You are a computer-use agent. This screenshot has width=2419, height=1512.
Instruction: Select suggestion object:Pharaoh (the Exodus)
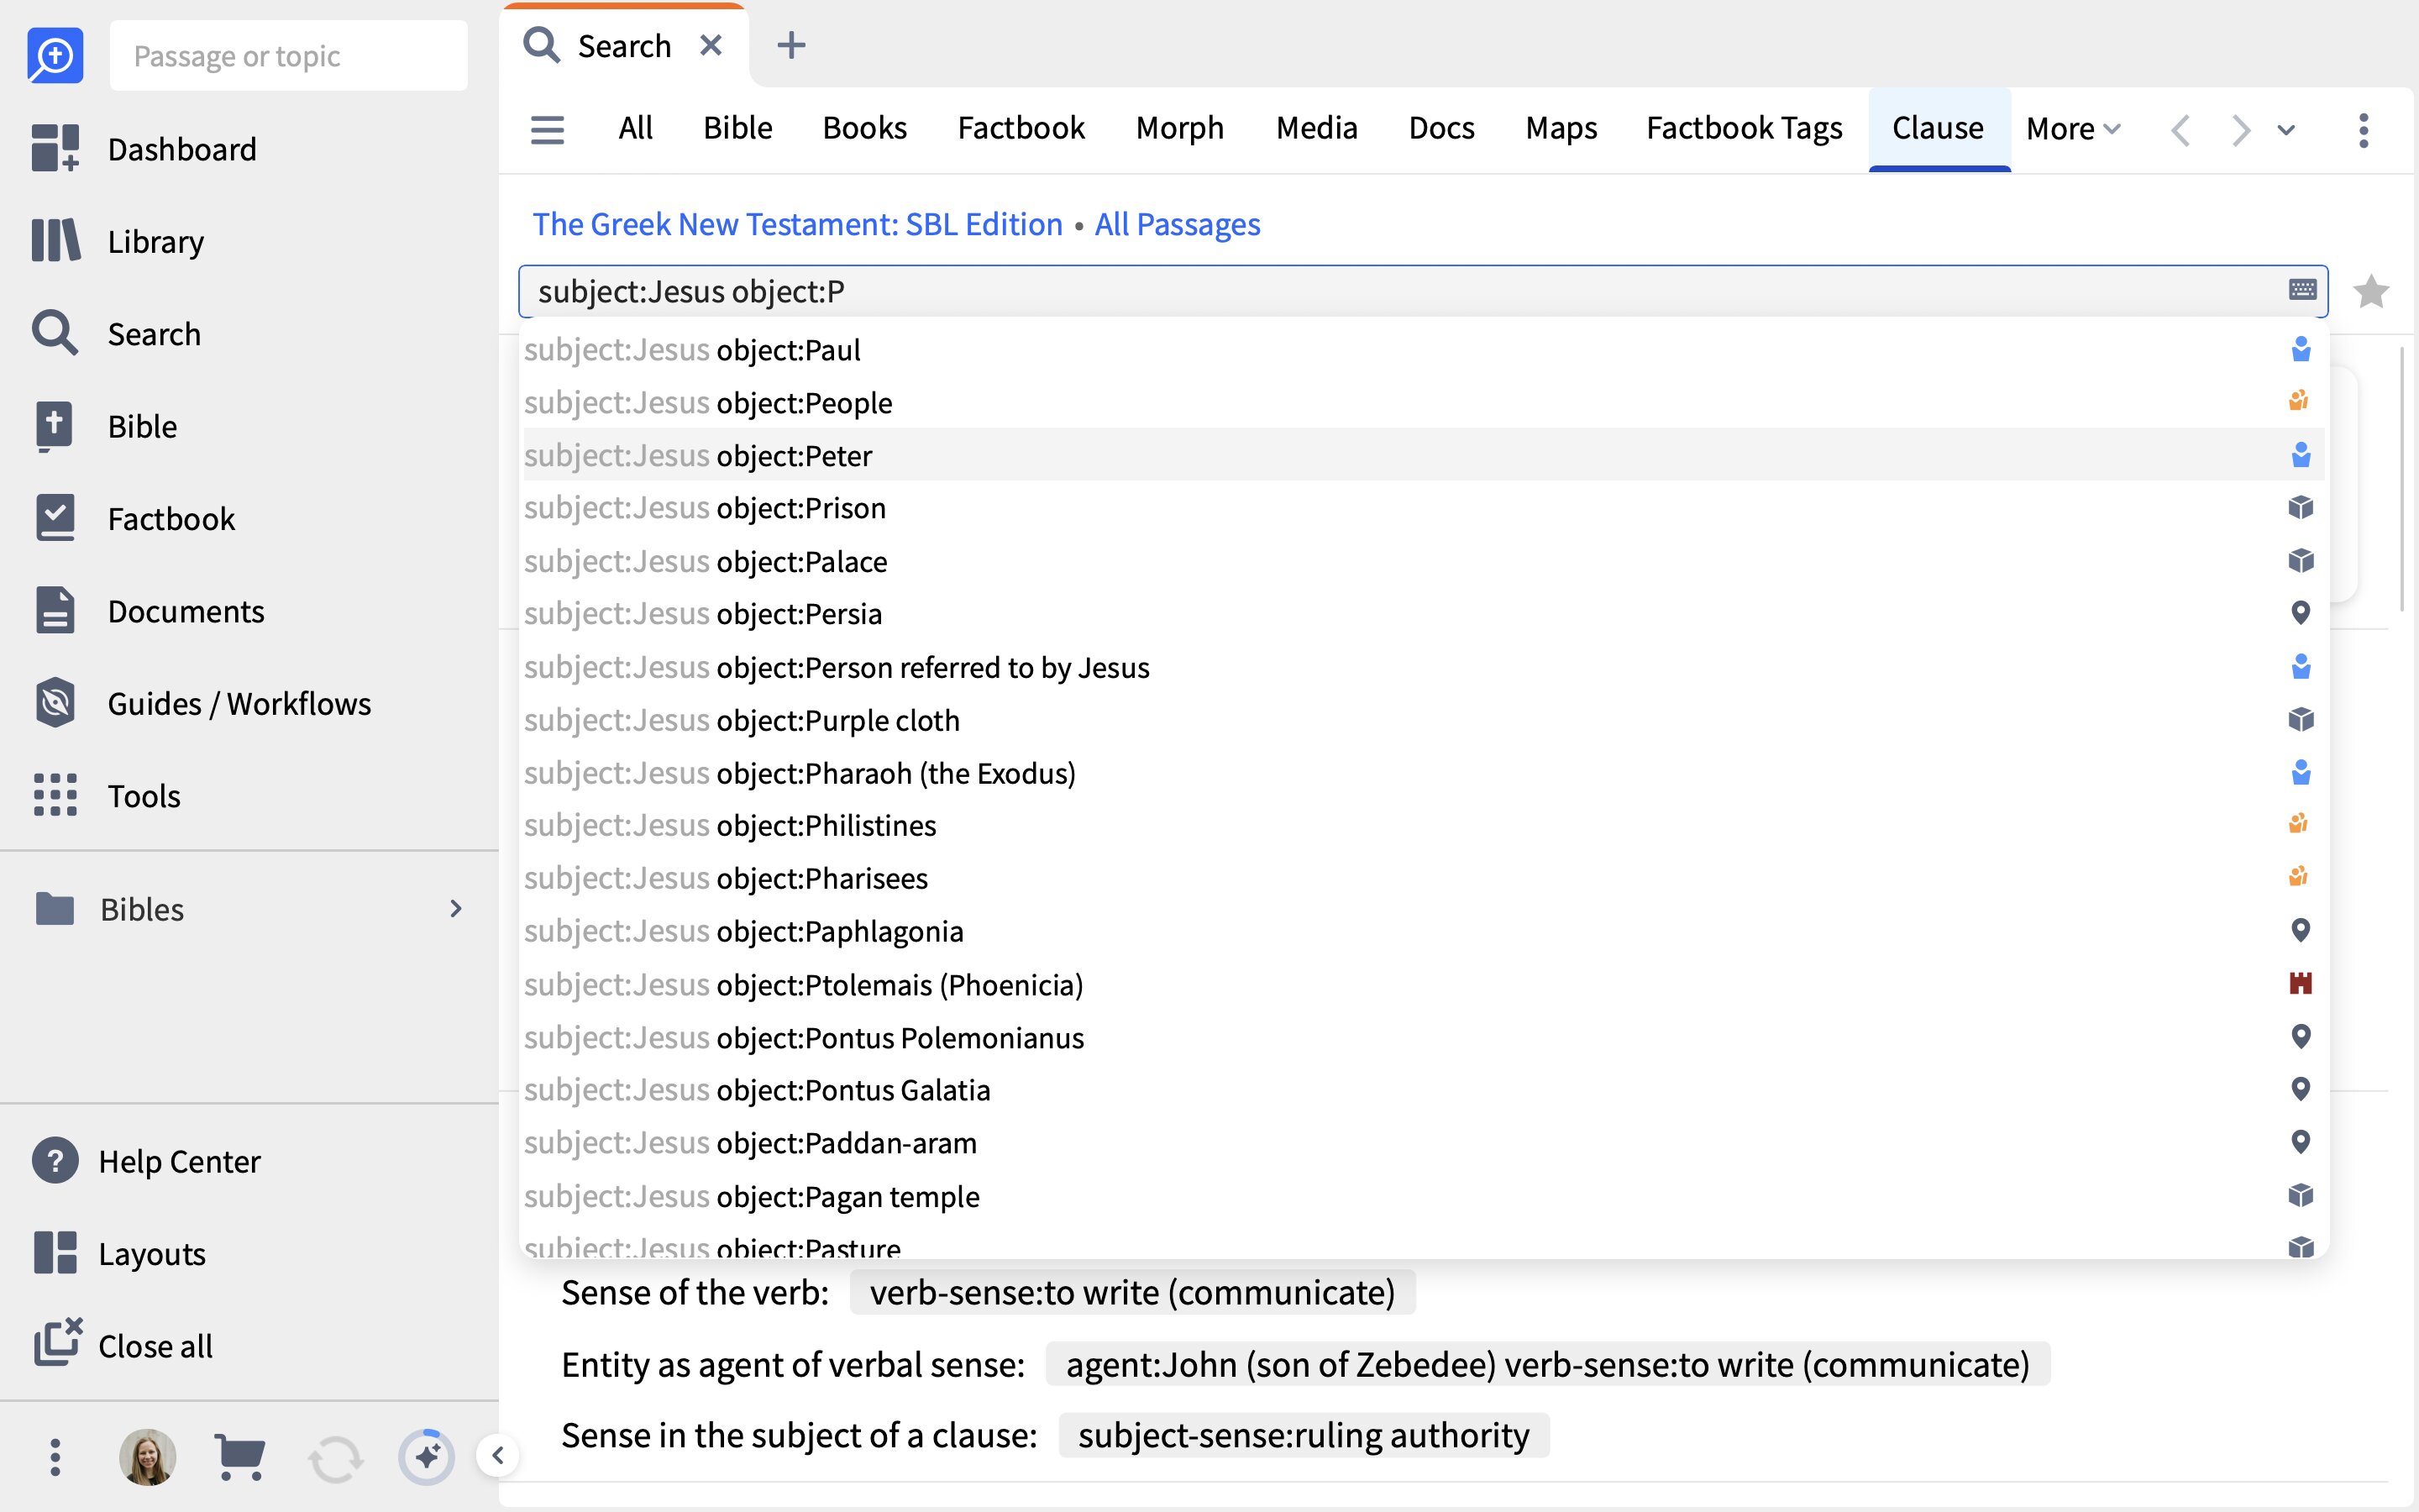pos(1424,773)
